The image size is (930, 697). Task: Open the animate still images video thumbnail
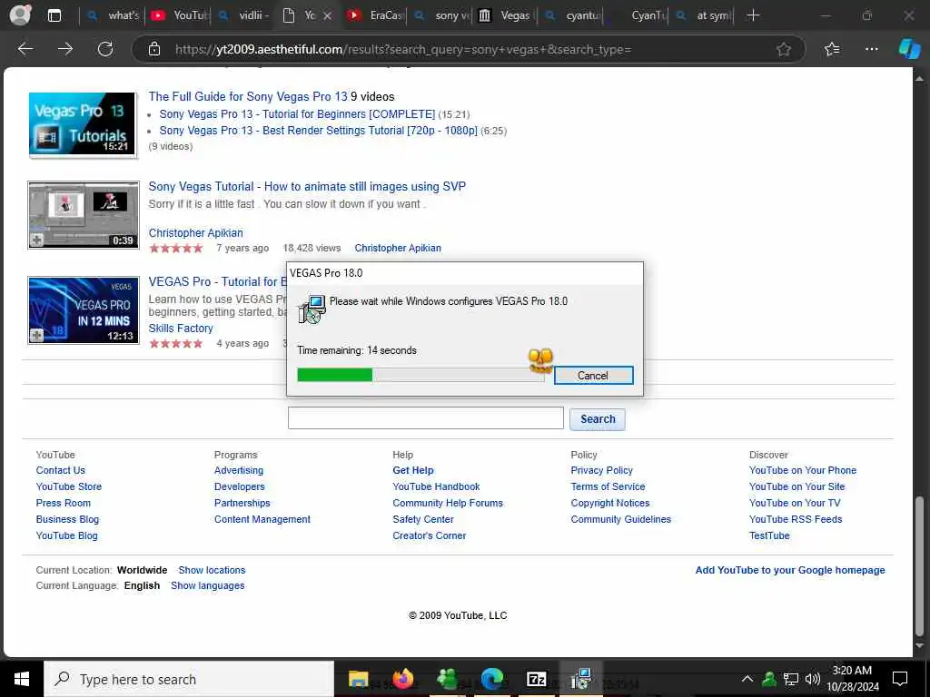[83, 215]
